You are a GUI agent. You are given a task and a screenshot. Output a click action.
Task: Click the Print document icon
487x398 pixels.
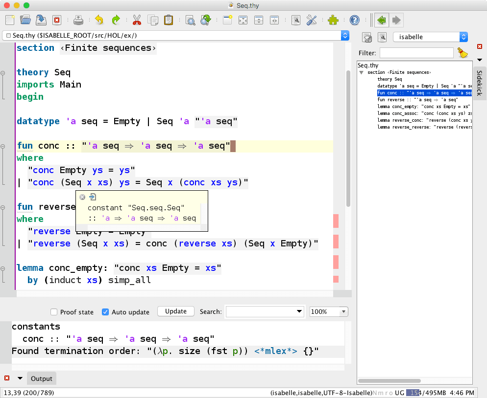pyautogui.click(x=78, y=20)
